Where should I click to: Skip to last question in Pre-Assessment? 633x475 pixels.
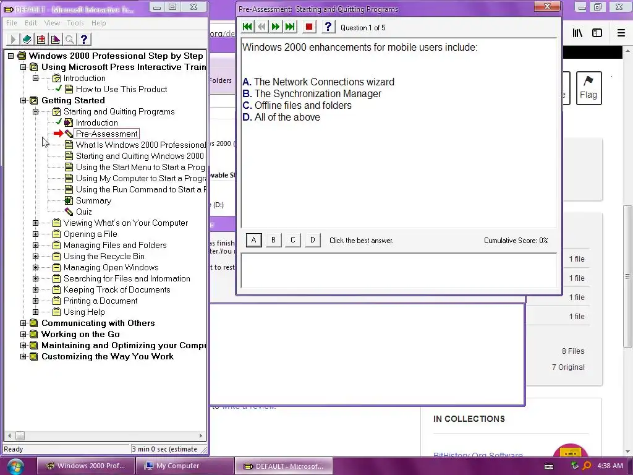[290, 27]
